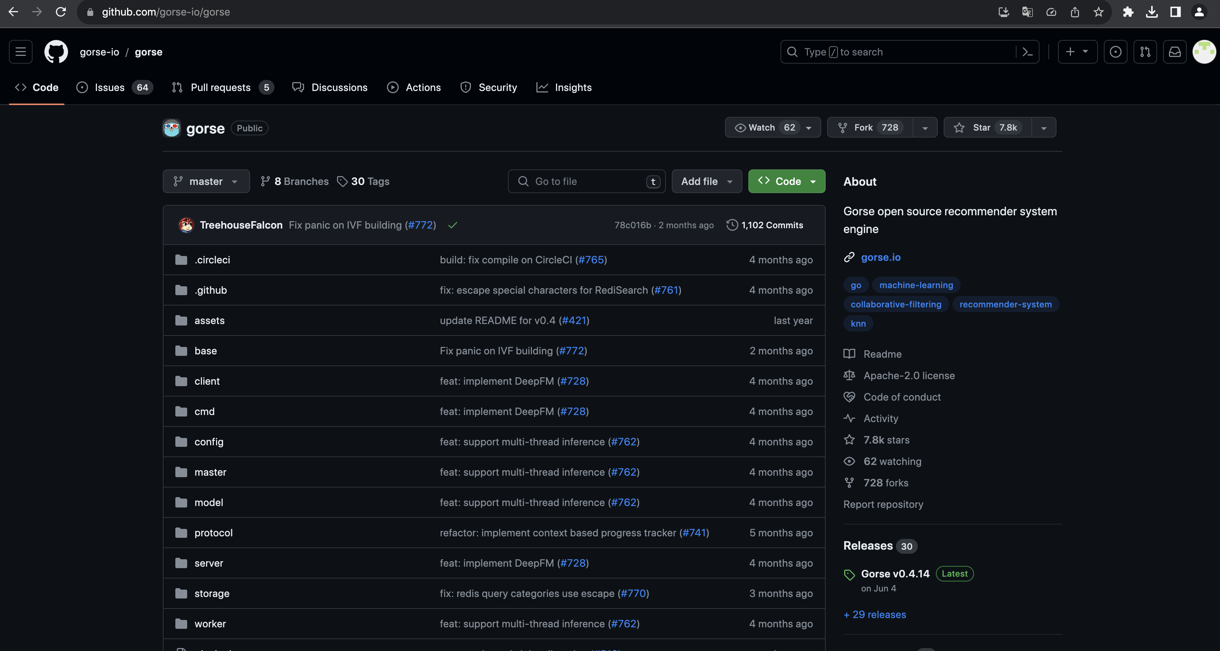Open the collaborative-filtering topic tag

[x=896, y=304]
